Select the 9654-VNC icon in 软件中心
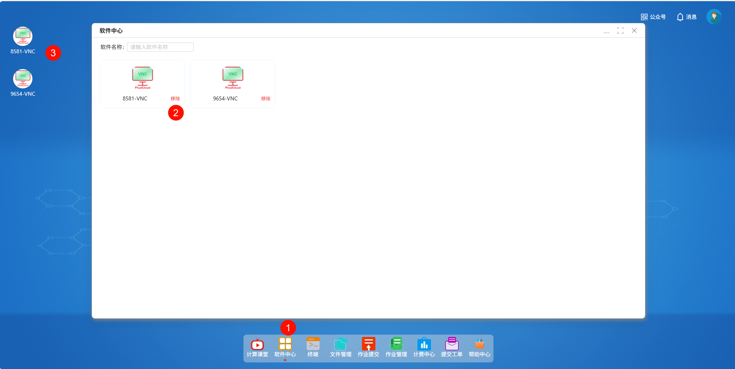The width and height of the screenshot is (735, 369). click(233, 78)
